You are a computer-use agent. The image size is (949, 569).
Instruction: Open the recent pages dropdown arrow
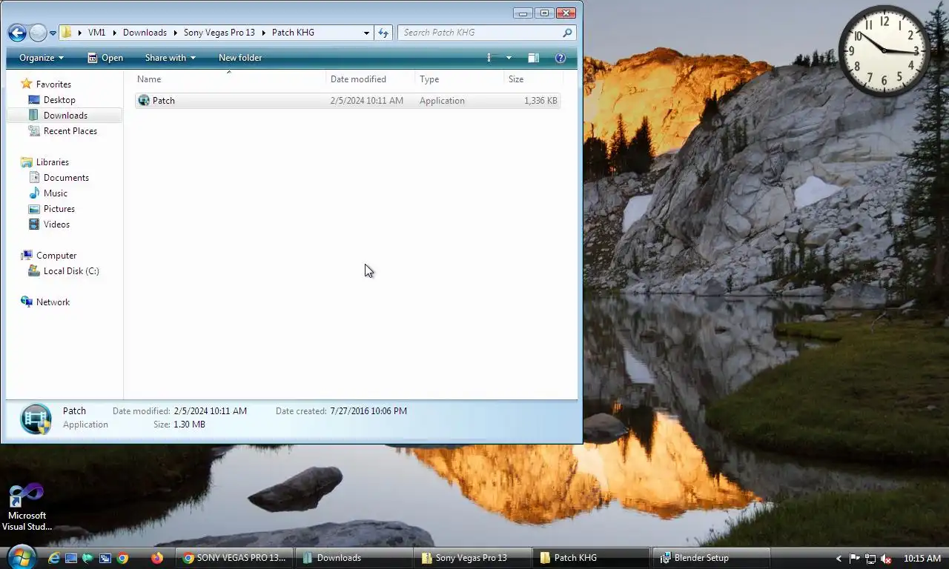(53, 33)
